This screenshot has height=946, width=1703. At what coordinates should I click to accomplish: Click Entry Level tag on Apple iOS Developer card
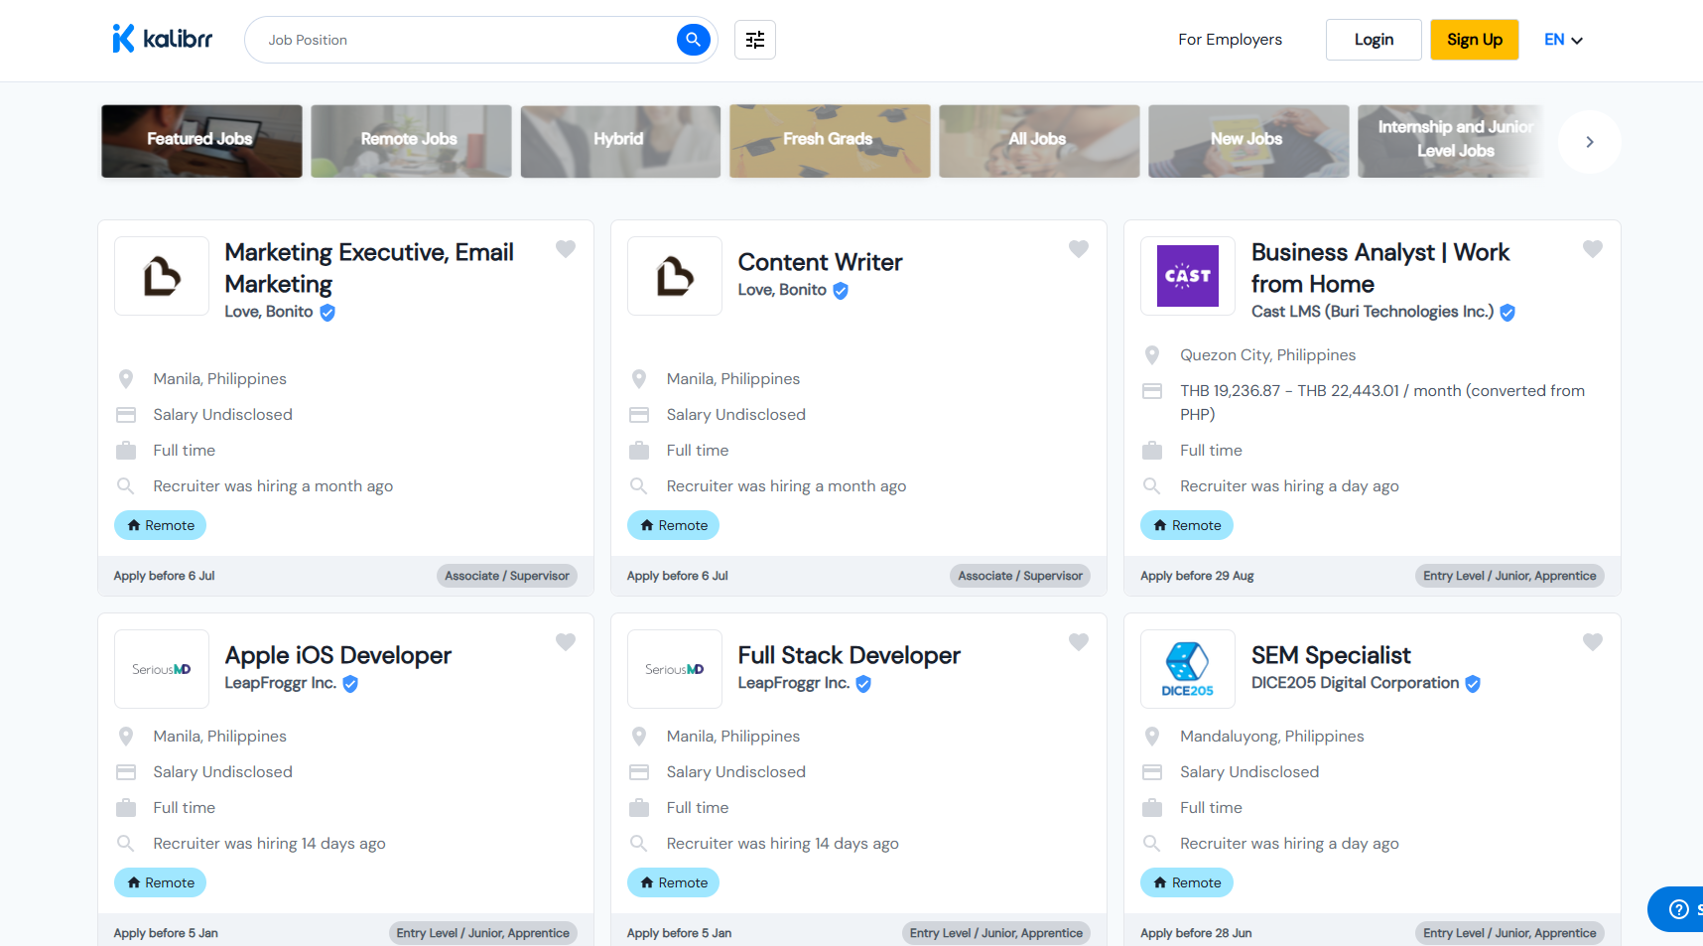click(x=483, y=933)
